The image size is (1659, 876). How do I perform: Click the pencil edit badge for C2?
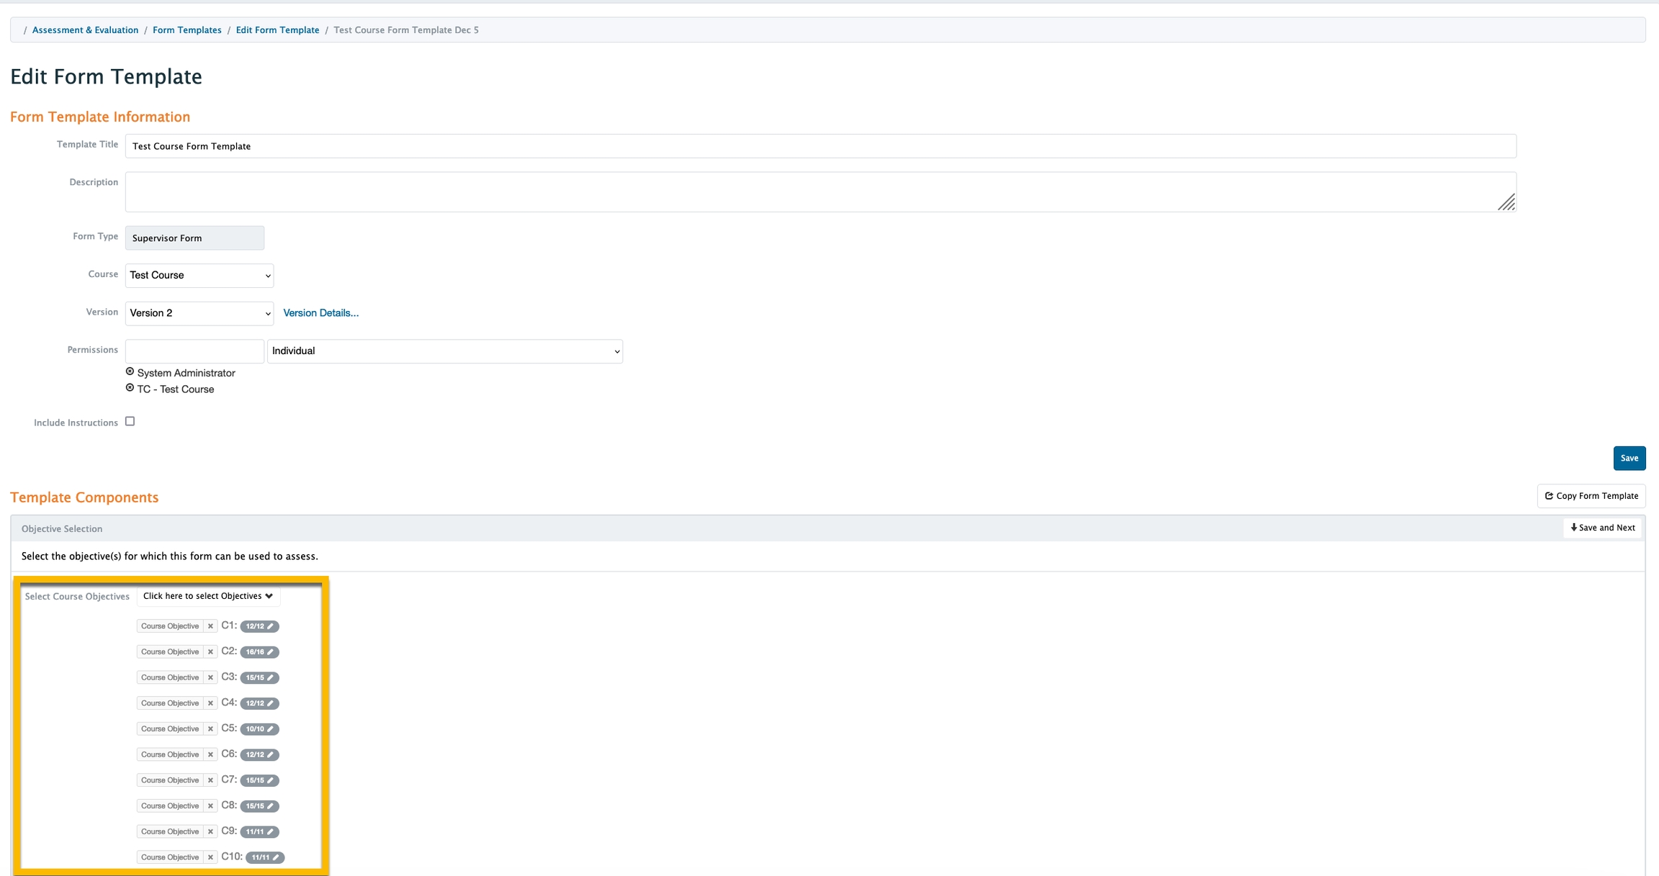(259, 652)
